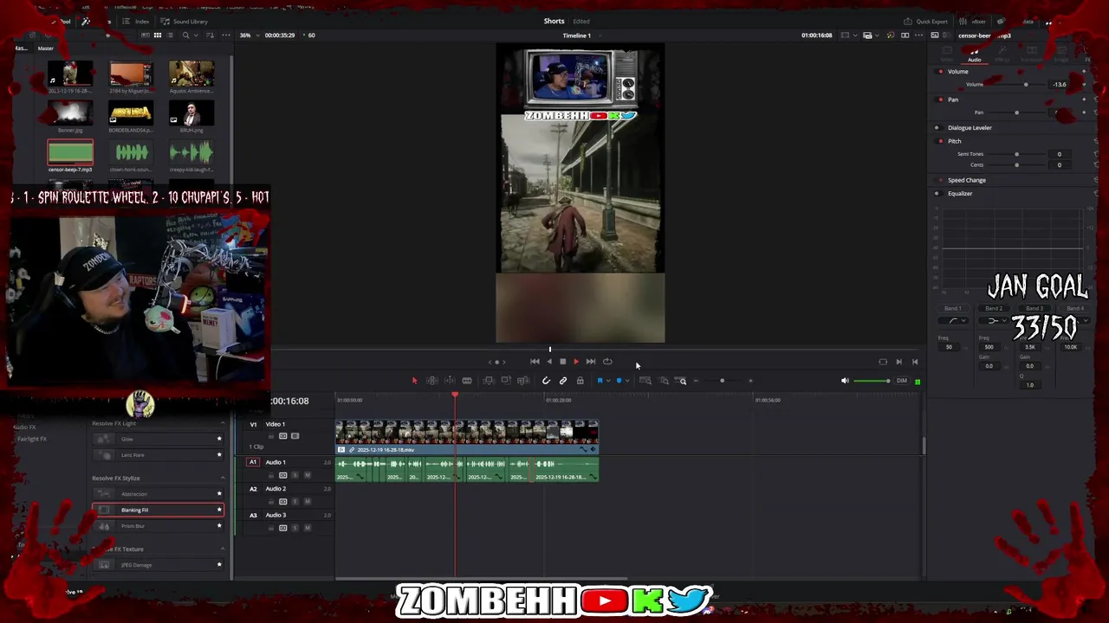Click the Full Extent Zoom icon
Image resolution: width=1109 pixels, height=623 pixels.
coord(645,381)
